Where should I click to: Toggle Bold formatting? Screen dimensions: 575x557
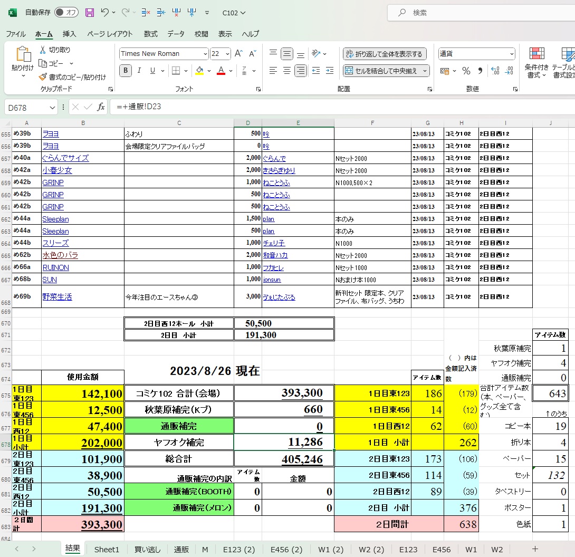[x=126, y=70]
